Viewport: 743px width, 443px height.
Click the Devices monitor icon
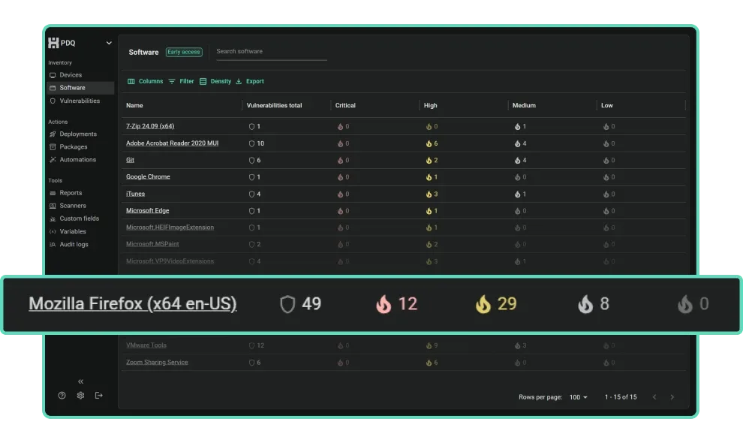click(x=53, y=75)
